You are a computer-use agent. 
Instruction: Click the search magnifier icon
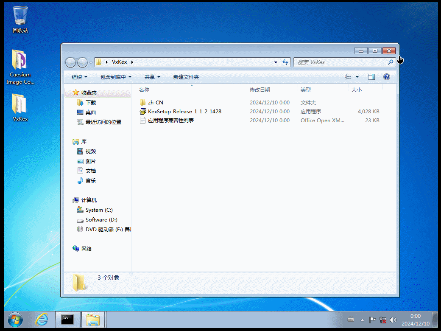click(x=391, y=62)
